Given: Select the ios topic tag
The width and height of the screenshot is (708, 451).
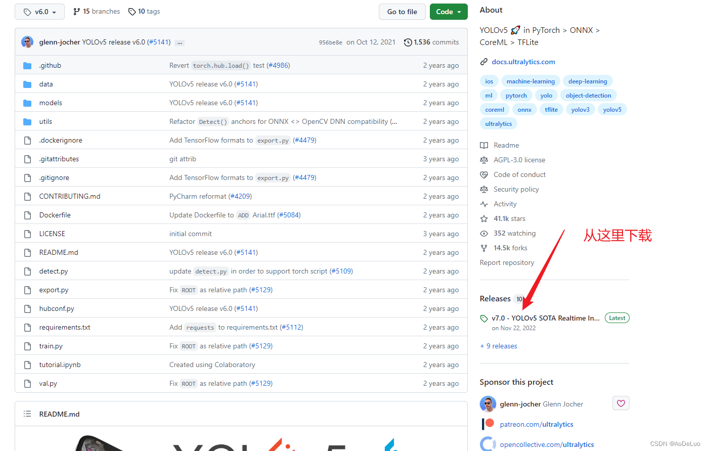Looking at the screenshot, I should coord(489,81).
